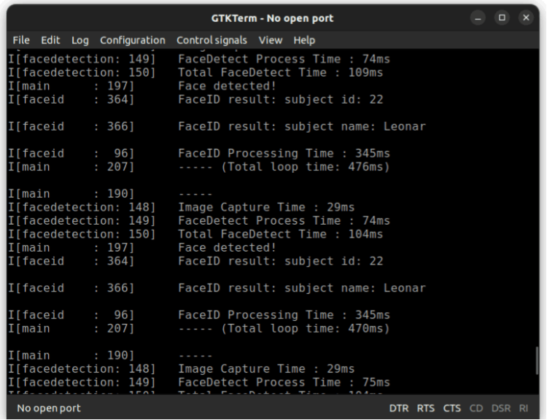Open the Log menu
547x420 pixels.
tap(80, 40)
